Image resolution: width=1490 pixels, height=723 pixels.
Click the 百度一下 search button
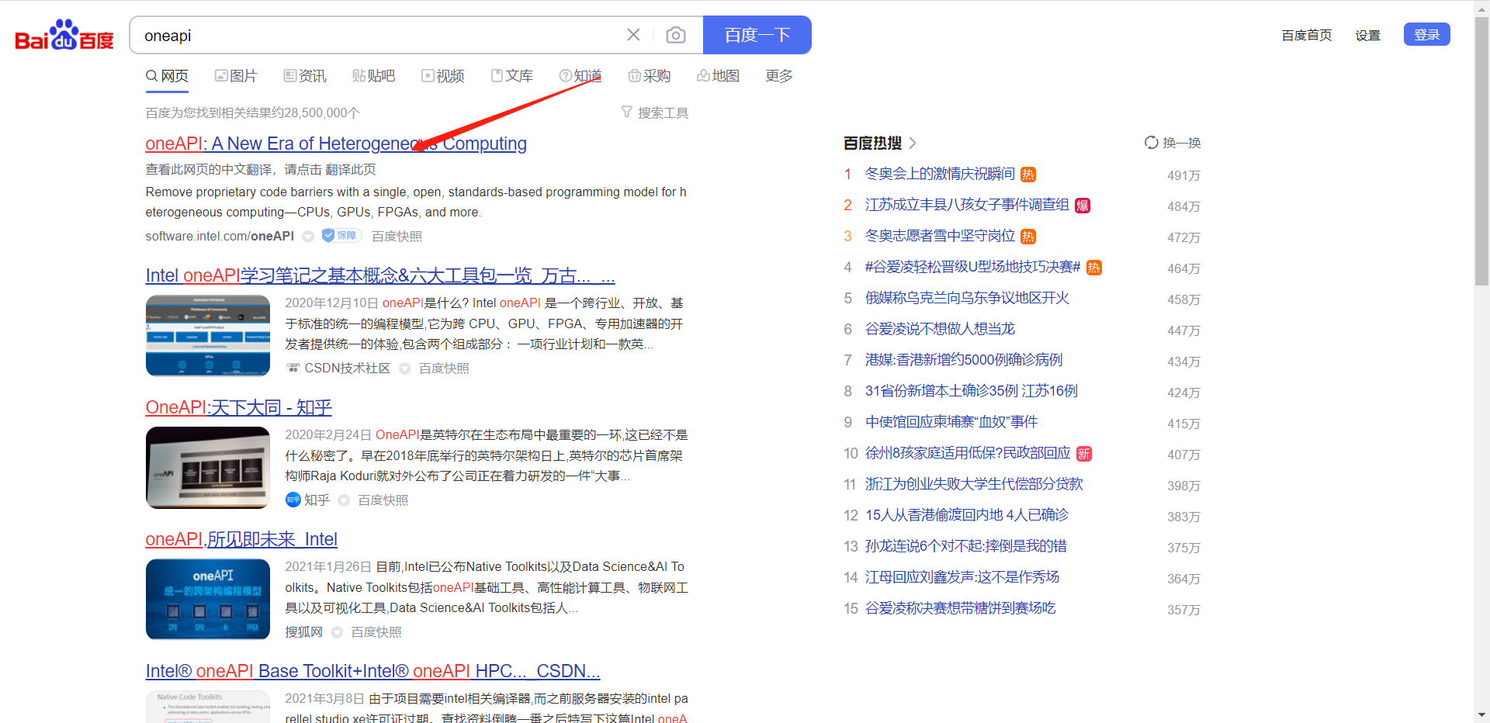coord(757,34)
